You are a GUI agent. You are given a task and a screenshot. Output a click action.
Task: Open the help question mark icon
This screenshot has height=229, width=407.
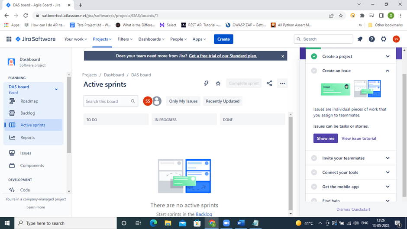371,39
